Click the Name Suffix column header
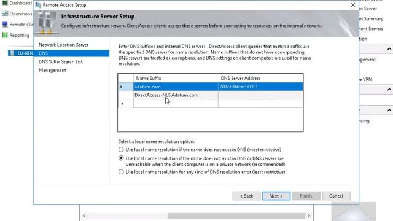Screen dimensions: 393x221 [x=176, y=78]
